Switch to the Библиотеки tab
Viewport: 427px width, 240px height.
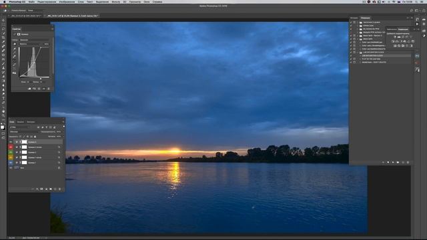[x=392, y=29]
